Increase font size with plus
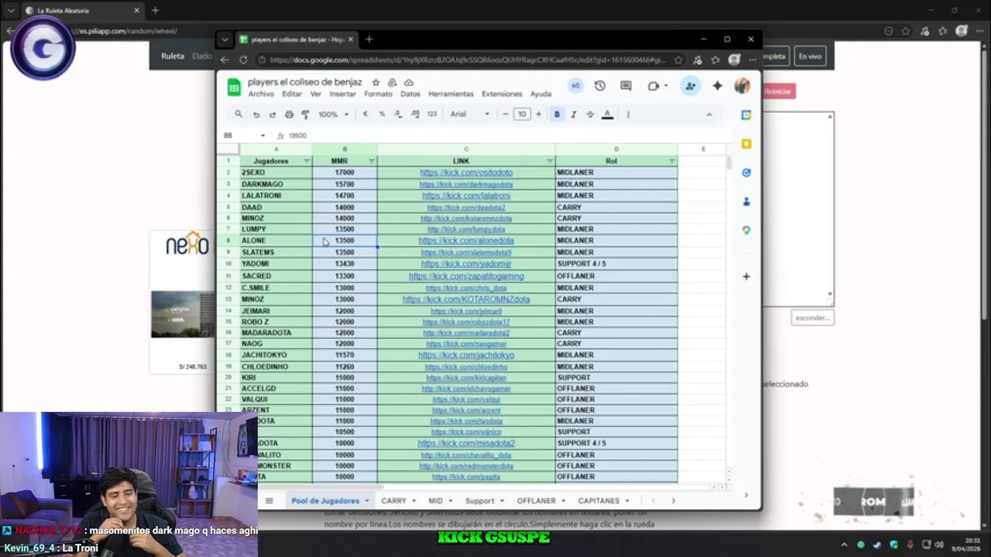Viewport: 991px width, 557px height. (x=539, y=114)
